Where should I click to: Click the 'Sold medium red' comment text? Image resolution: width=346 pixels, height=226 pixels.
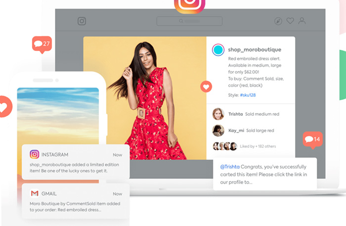[262, 114]
